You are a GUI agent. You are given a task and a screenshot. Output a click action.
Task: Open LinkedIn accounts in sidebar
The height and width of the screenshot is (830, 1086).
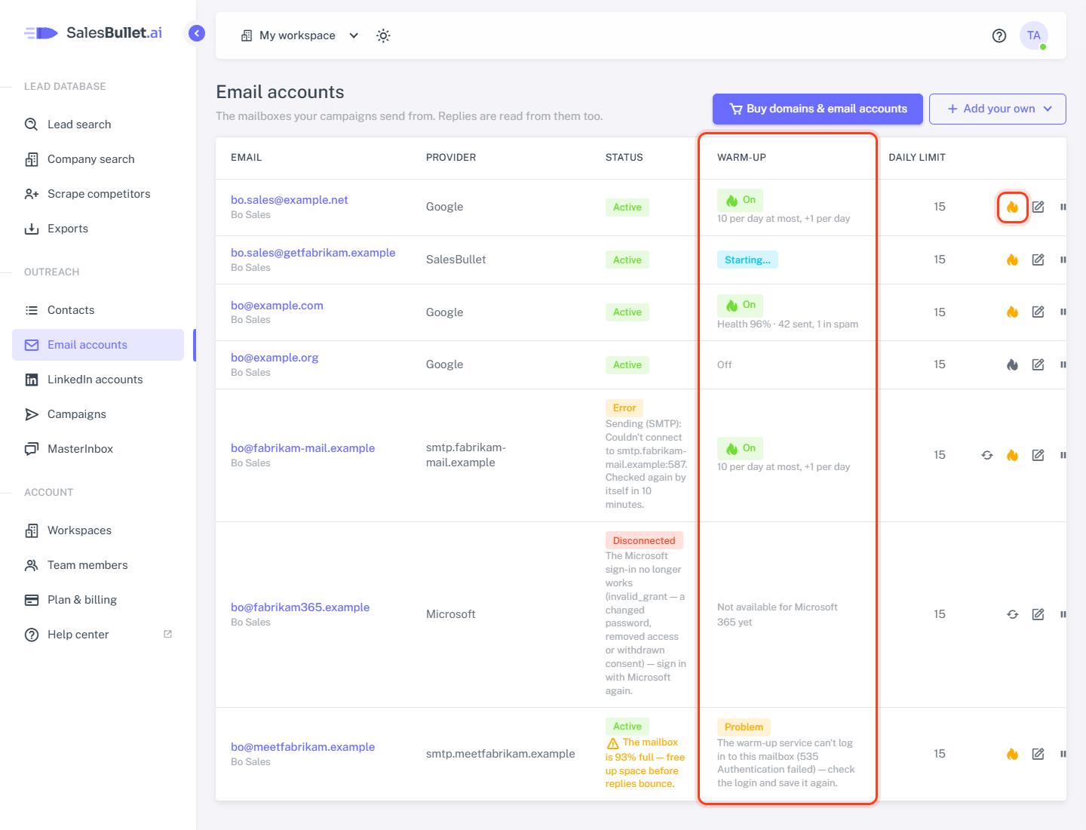(x=98, y=380)
